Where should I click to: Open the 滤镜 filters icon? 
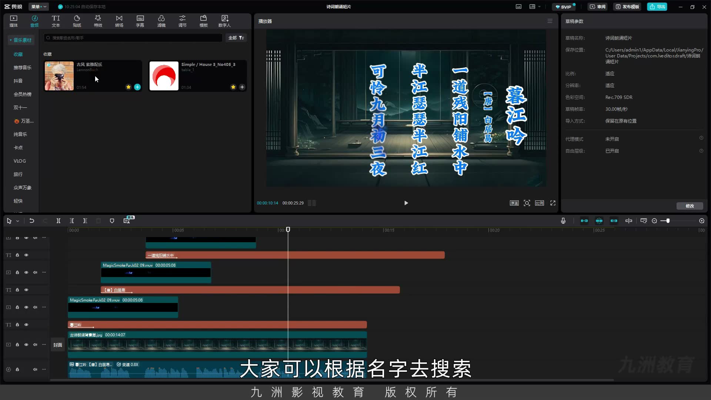point(161,21)
